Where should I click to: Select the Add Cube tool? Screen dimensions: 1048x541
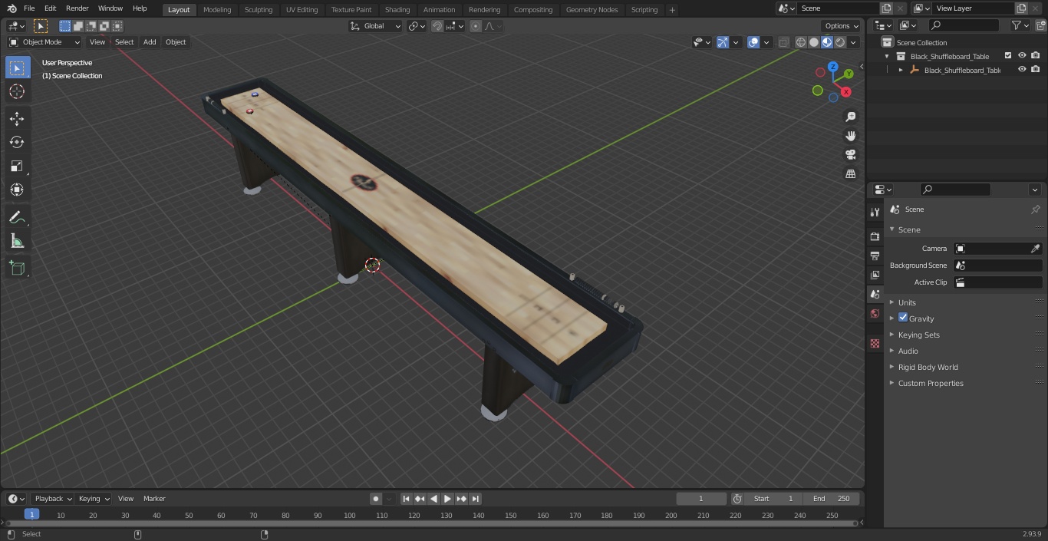[x=17, y=268]
